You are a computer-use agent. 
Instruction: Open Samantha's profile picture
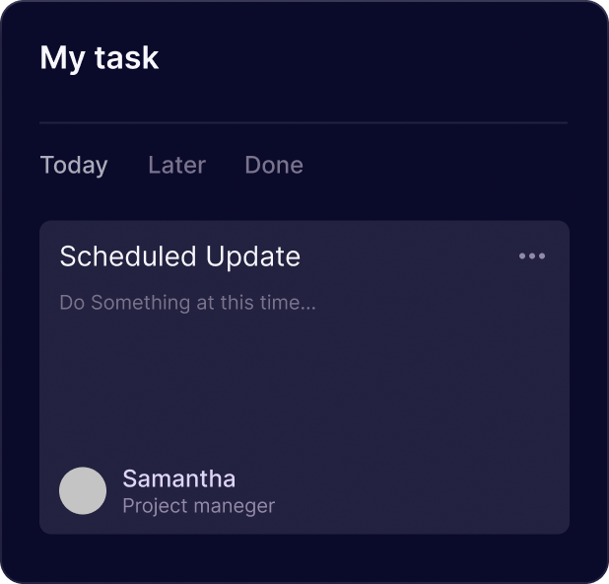coord(83,490)
